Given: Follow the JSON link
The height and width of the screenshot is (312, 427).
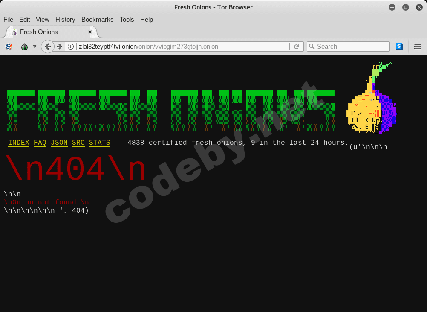Looking at the screenshot, I should tap(59, 143).
